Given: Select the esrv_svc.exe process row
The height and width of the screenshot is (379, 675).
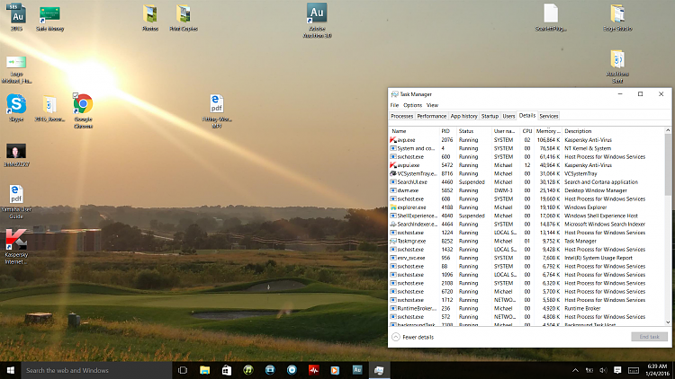Looking at the screenshot, I should pos(526,258).
